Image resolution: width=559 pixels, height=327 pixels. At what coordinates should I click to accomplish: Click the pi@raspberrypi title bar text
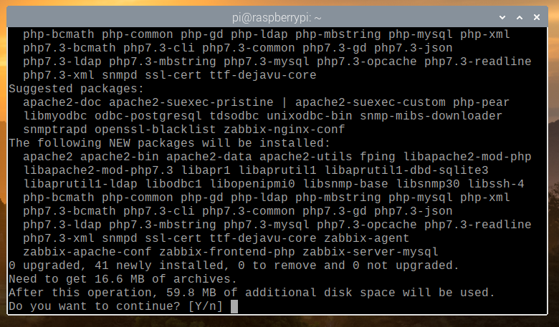pyautogui.click(x=279, y=14)
